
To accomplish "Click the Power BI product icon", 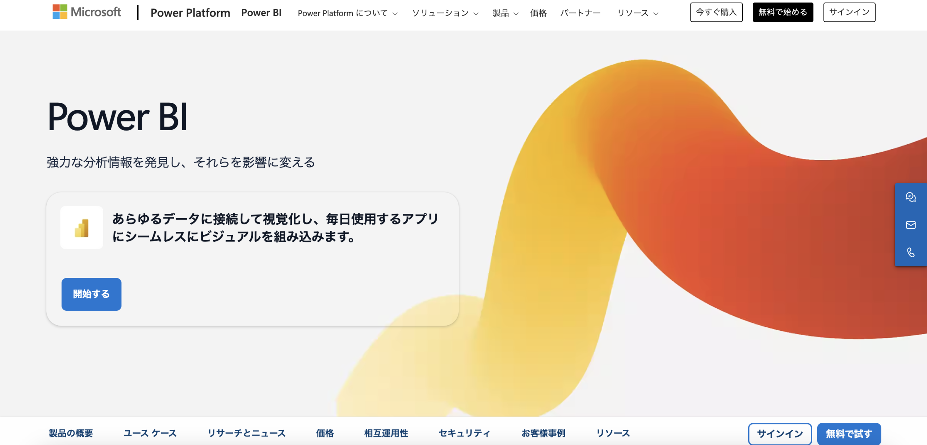I will [82, 228].
